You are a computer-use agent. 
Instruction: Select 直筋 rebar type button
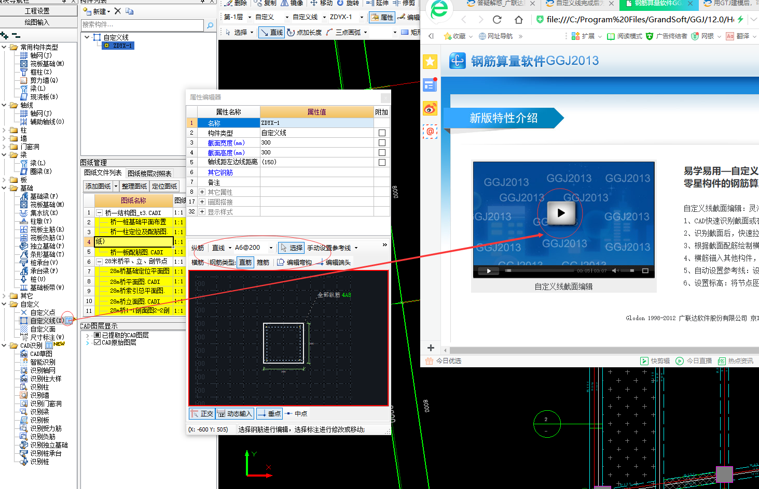coord(245,262)
